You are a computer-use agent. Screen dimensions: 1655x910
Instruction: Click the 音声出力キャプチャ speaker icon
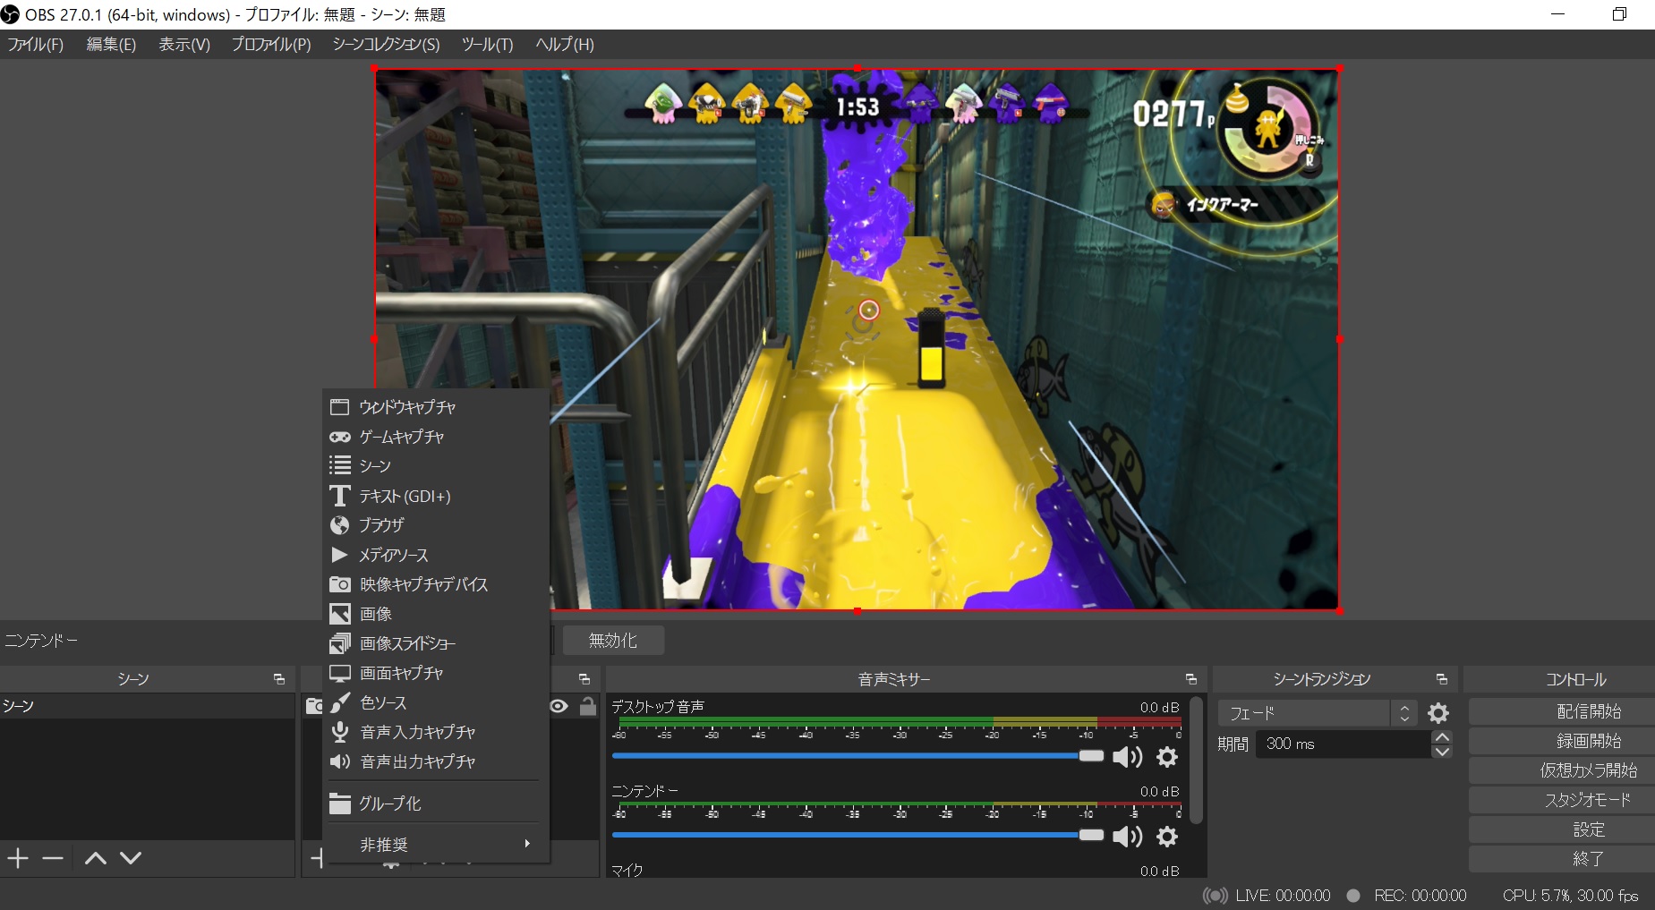(x=340, y=761)
